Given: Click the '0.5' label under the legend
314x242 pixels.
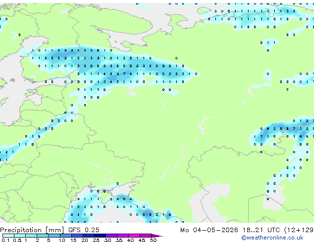Looking at the screenshot, I should click(17, 240).
